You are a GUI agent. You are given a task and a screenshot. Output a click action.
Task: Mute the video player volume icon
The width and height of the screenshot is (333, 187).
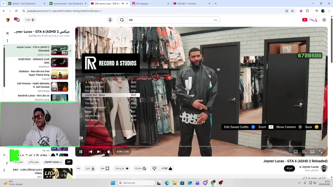[109, 152]
